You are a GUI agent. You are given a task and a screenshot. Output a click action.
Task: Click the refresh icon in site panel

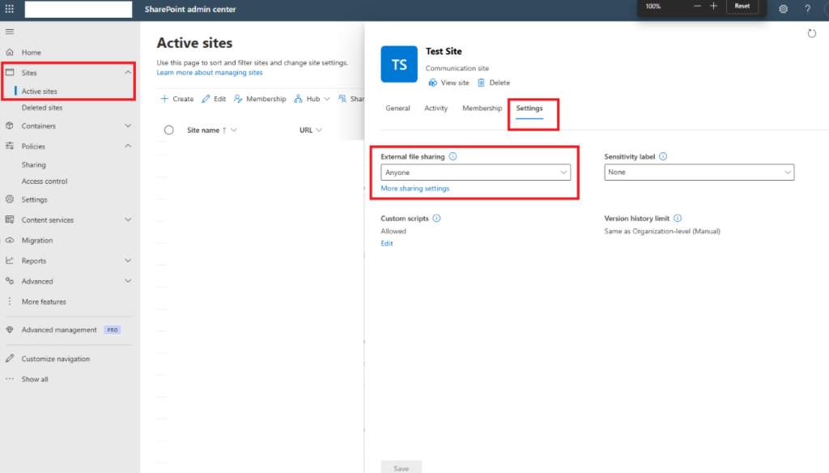[x=811, y=33]
